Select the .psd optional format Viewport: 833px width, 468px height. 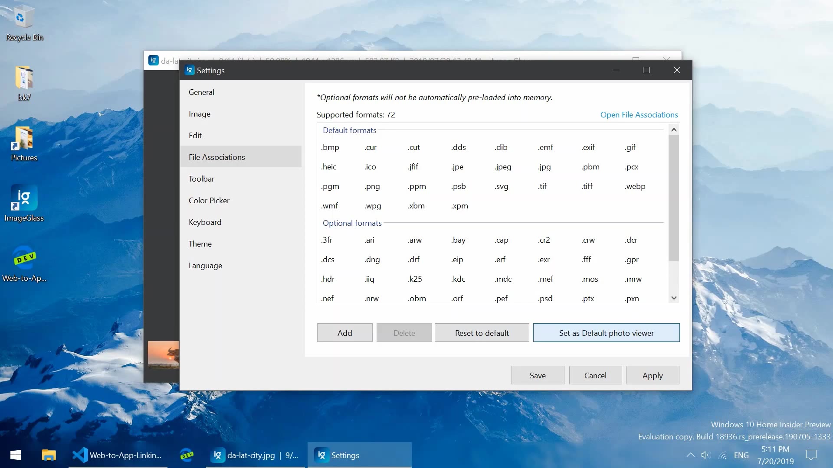tap(545, 299)
